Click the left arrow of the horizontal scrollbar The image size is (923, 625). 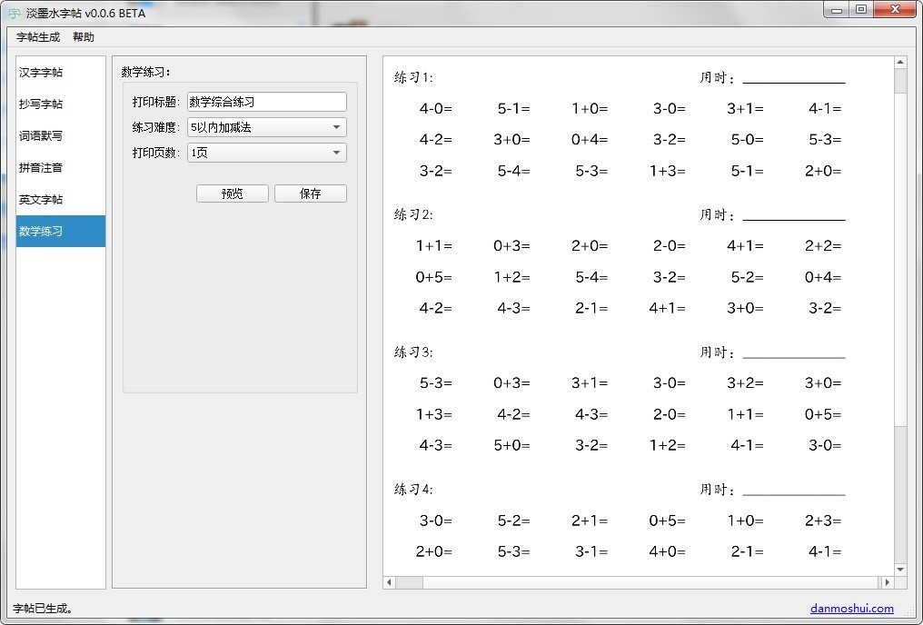390,582
